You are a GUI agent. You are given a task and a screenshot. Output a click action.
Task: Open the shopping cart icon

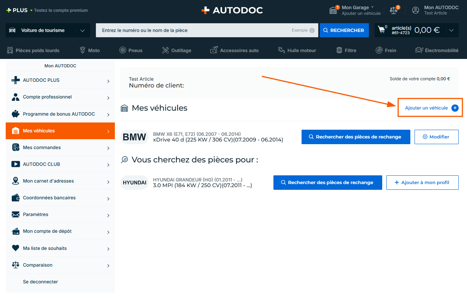point(381,30)
